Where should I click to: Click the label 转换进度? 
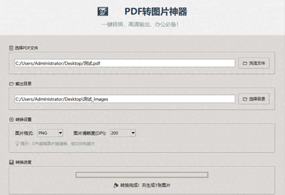coord(23,162)
